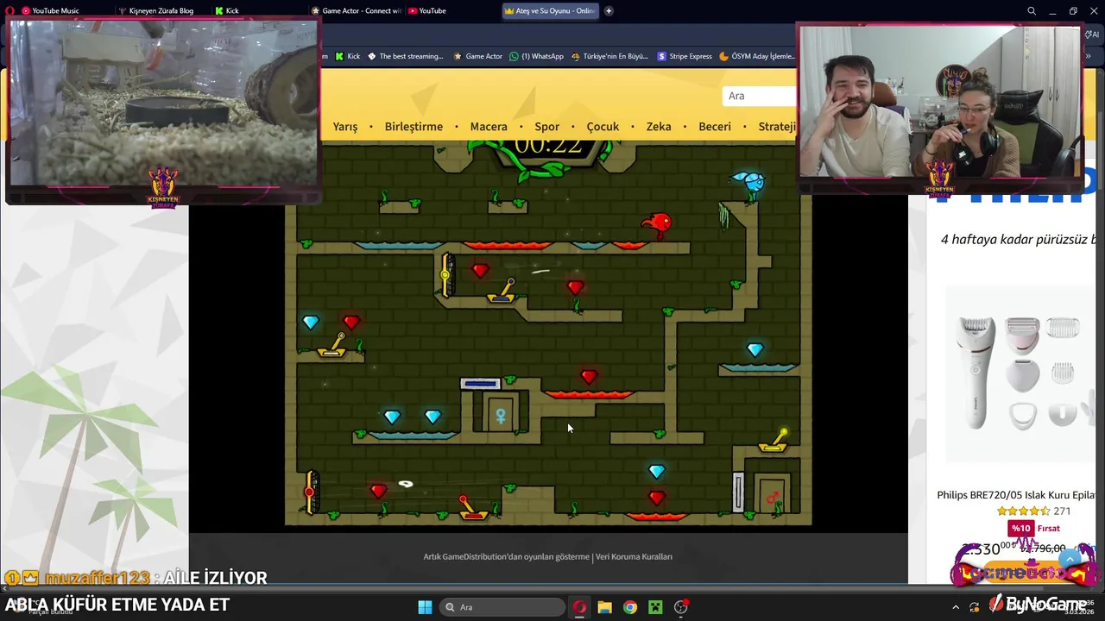Image resolution: width=1105 pixels, height=621 pixels.
Task: Click the blue diamond on the right ledge
Action: (x=755, y=349)
